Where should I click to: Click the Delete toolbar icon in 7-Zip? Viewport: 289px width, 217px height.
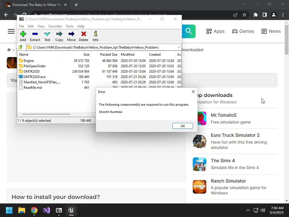84,36
